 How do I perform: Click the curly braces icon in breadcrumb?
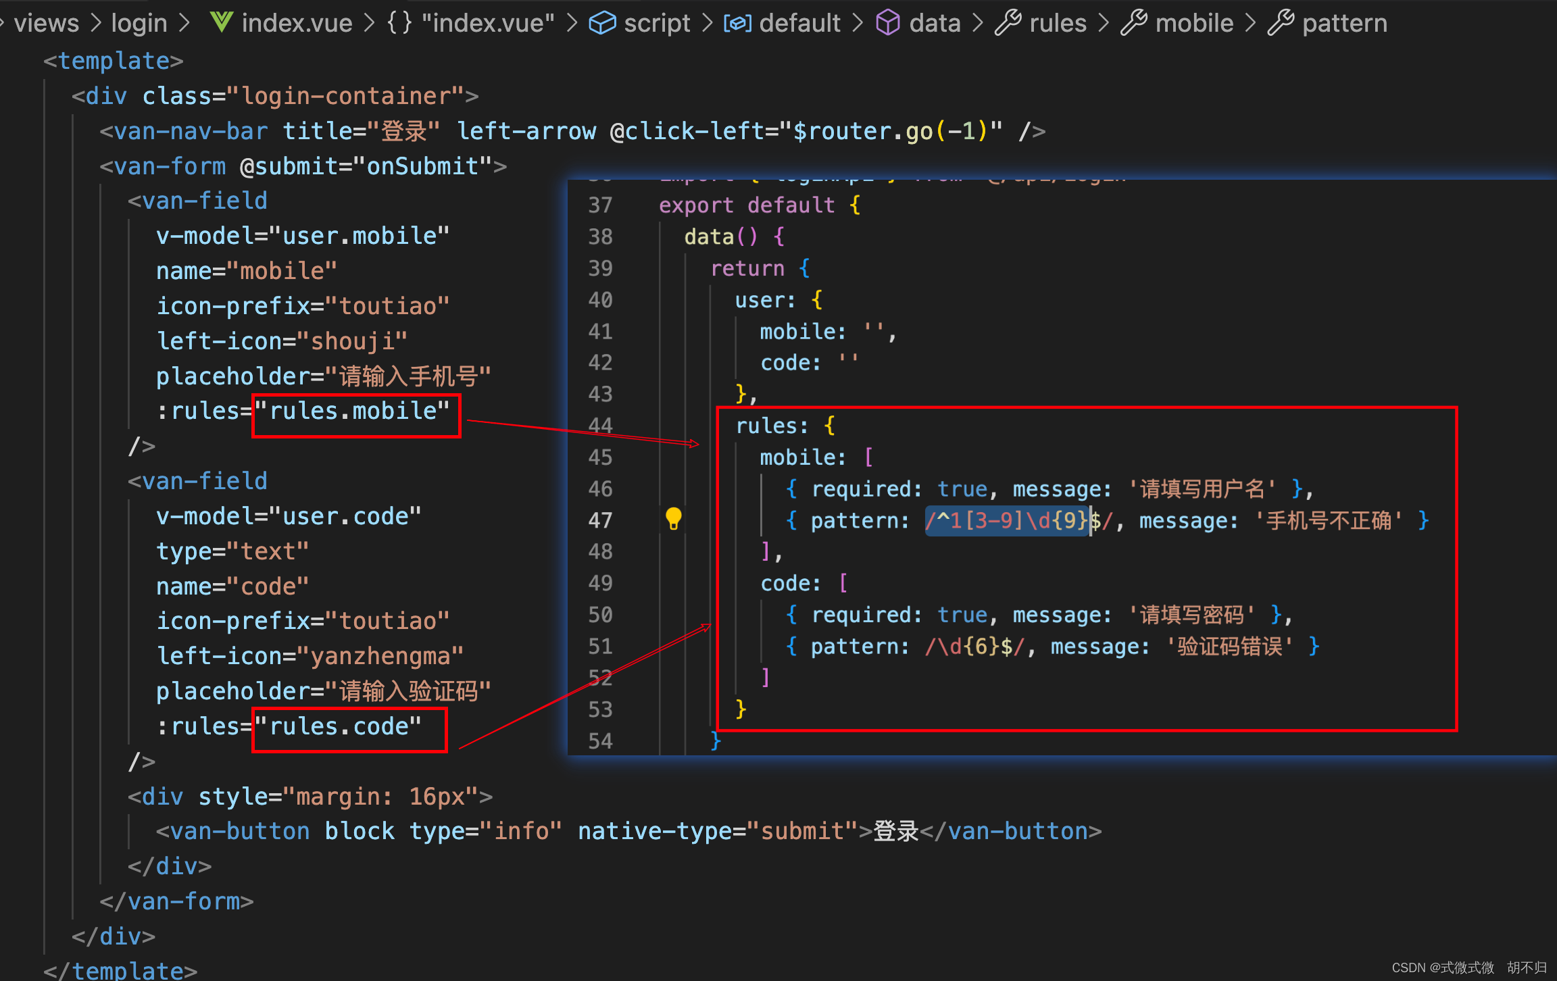point(399,22)
